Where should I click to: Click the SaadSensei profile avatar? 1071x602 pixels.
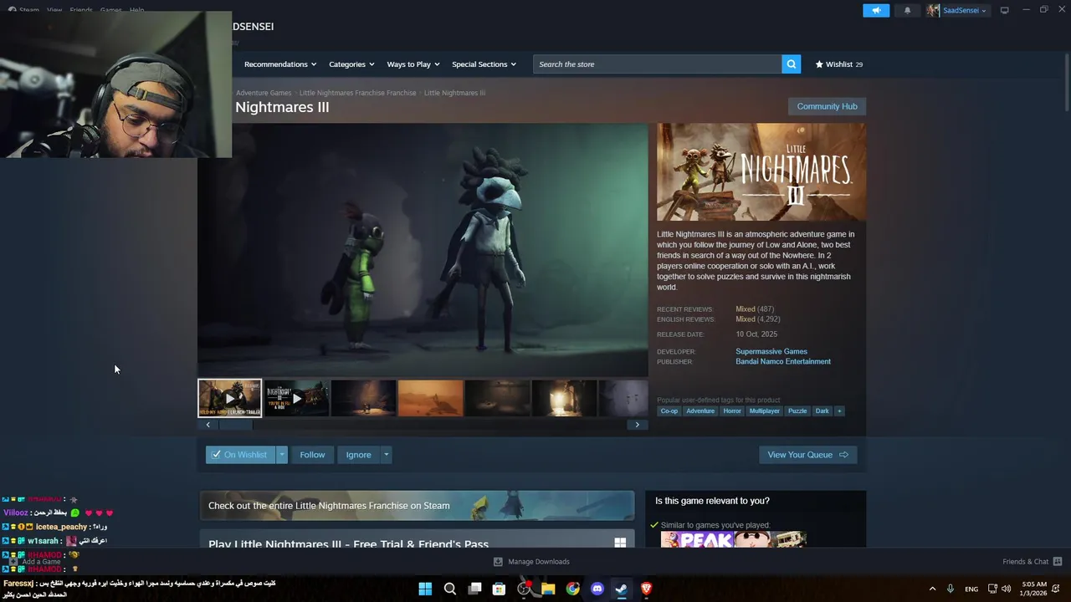933,11
